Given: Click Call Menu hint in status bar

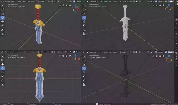Looking at the screenshot, I should (58, 104).
